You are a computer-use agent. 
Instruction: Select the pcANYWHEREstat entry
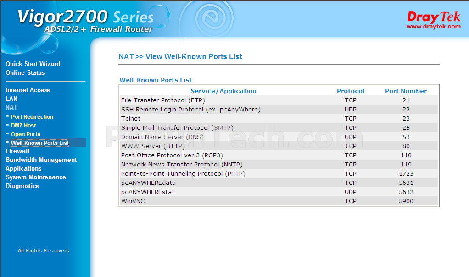coord(148,192)
